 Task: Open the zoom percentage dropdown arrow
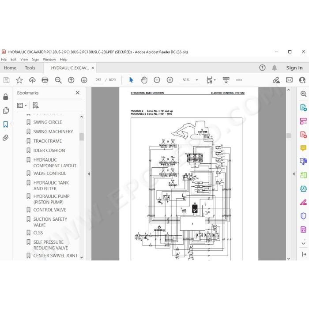click(197, 80)
